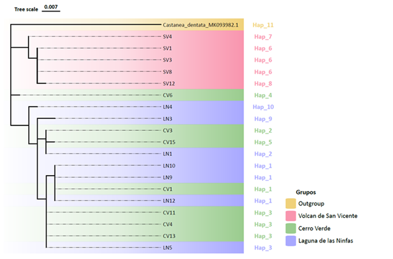Viewport: 393px width, 259px height.
Task: Select the SV12 leaf node
Action: 169,83
